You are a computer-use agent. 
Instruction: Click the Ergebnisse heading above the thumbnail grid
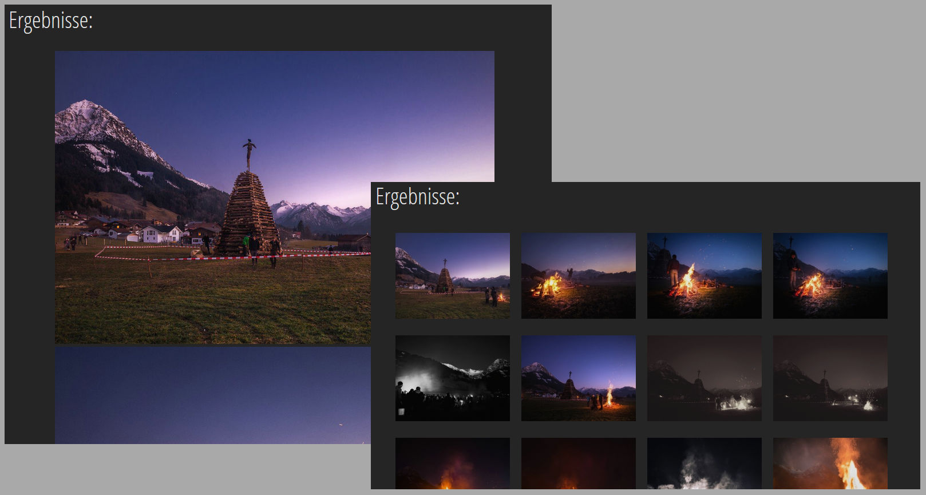417,197
